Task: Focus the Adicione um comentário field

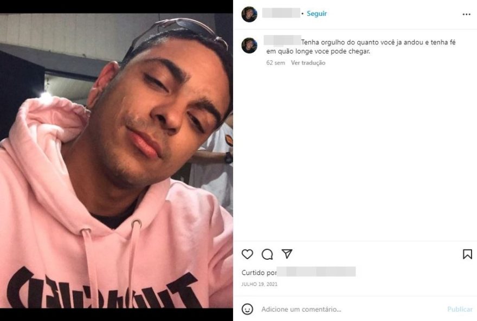Action: pos(353,309)
